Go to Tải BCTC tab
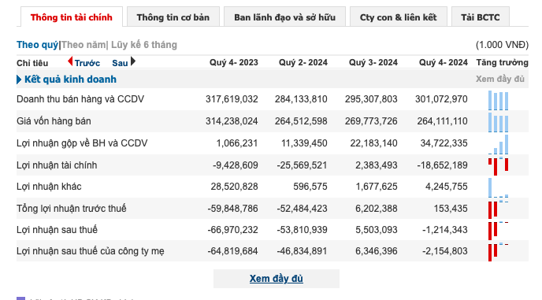 tap(480, 17)
